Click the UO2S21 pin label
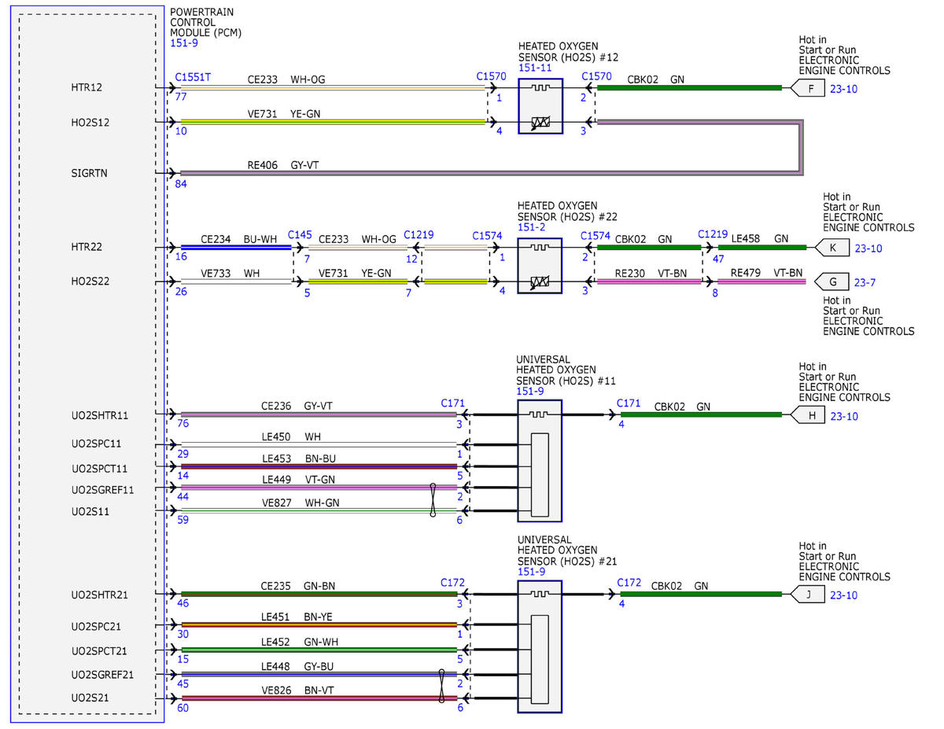The height and width of the screenshot is (729, 944). [x=90, y=698]
